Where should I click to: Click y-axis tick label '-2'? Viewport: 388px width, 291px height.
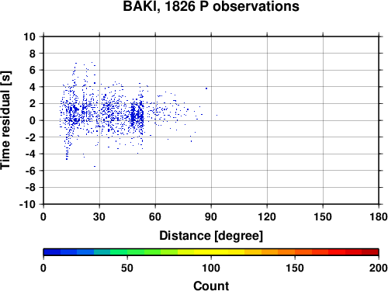(30, 137)
